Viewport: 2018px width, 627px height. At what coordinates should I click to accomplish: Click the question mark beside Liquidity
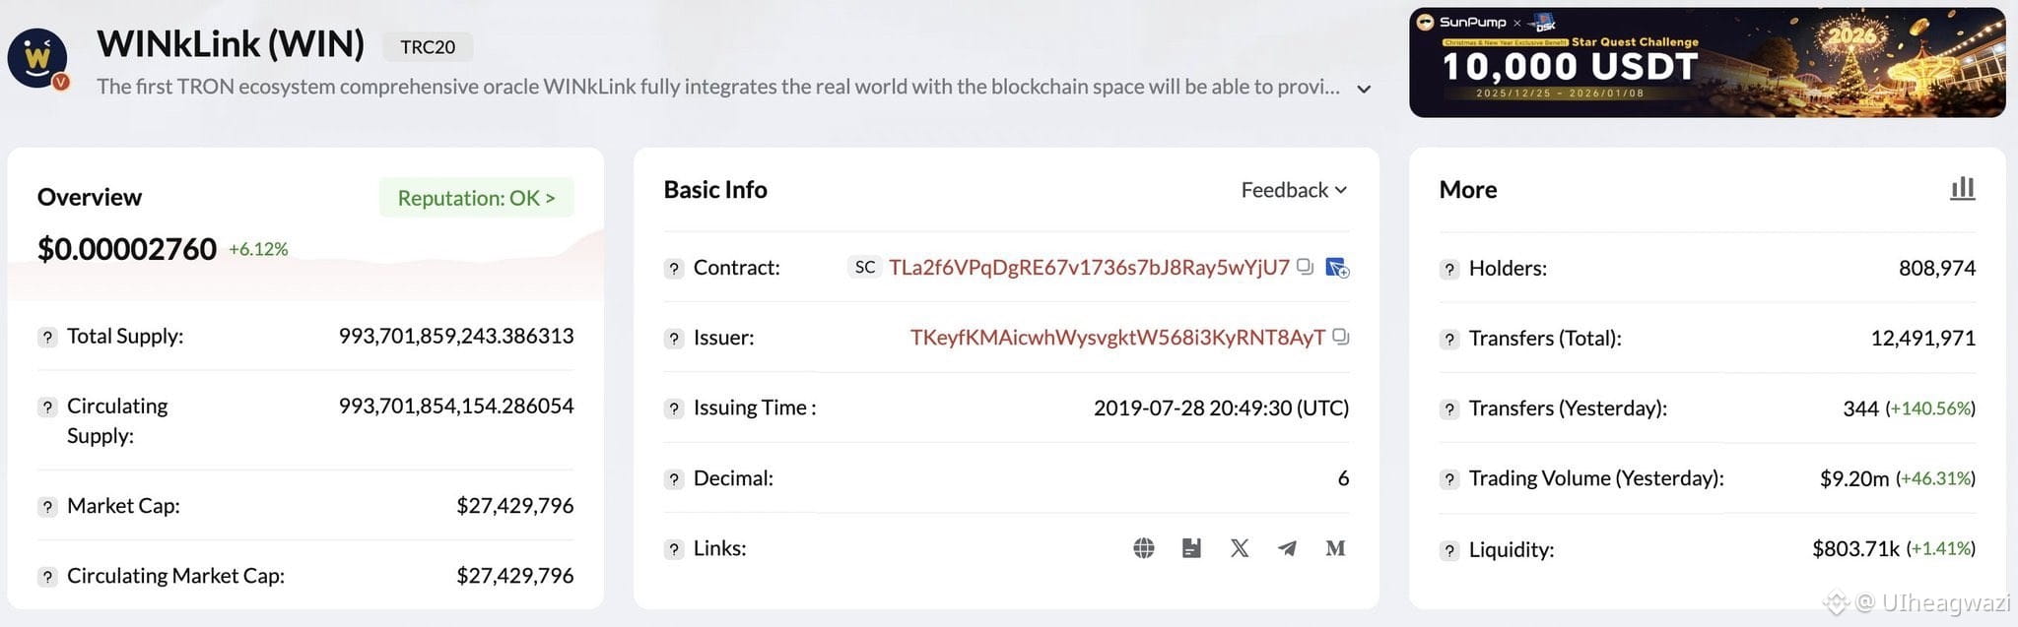[1449, 550]
